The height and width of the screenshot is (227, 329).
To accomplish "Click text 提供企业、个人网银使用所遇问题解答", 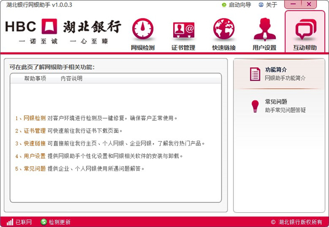I will 94,168.
